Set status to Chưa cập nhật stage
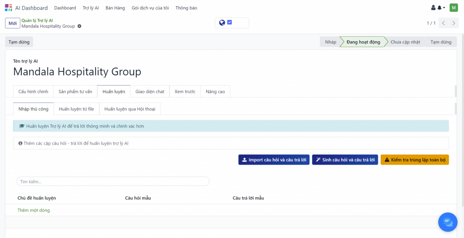 pos(405,42)
